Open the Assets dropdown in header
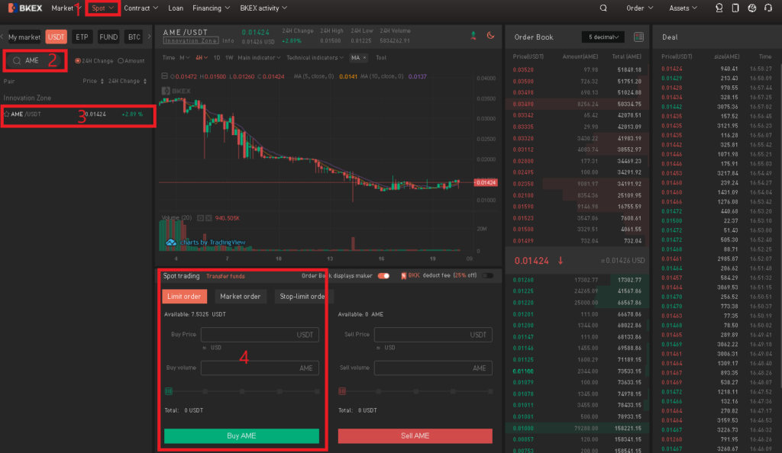The image size is (782, 453). [683, 8]
